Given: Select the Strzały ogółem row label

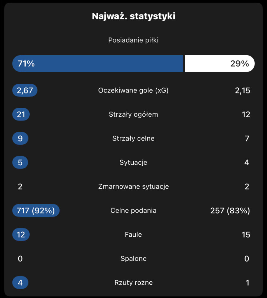Looking at the screenshot, I should pos(133,114).
